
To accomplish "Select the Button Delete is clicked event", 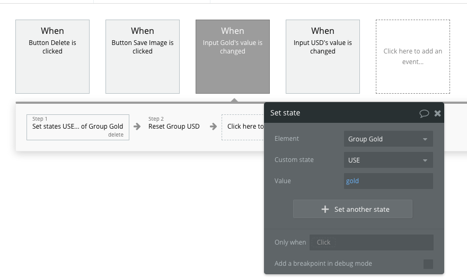I will pos(52,57).
